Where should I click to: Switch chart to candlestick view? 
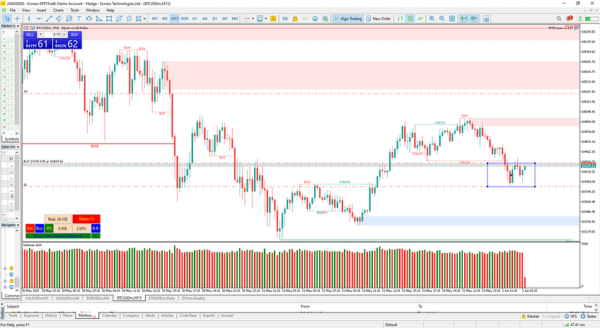click(410, 18)
